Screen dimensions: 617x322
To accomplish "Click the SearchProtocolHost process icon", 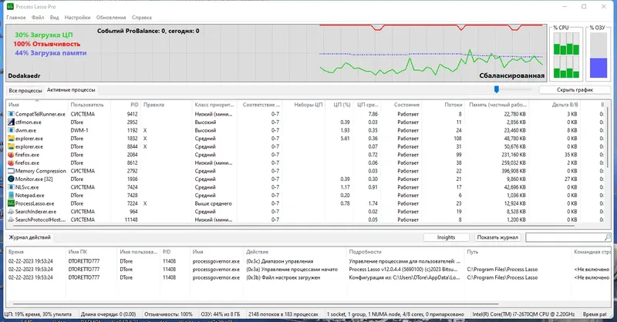I will 11,220.
